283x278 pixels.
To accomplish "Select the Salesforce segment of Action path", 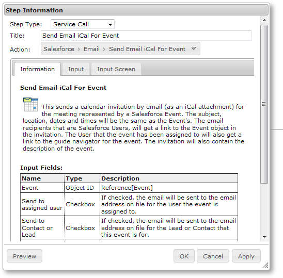I will coord(59,49).
